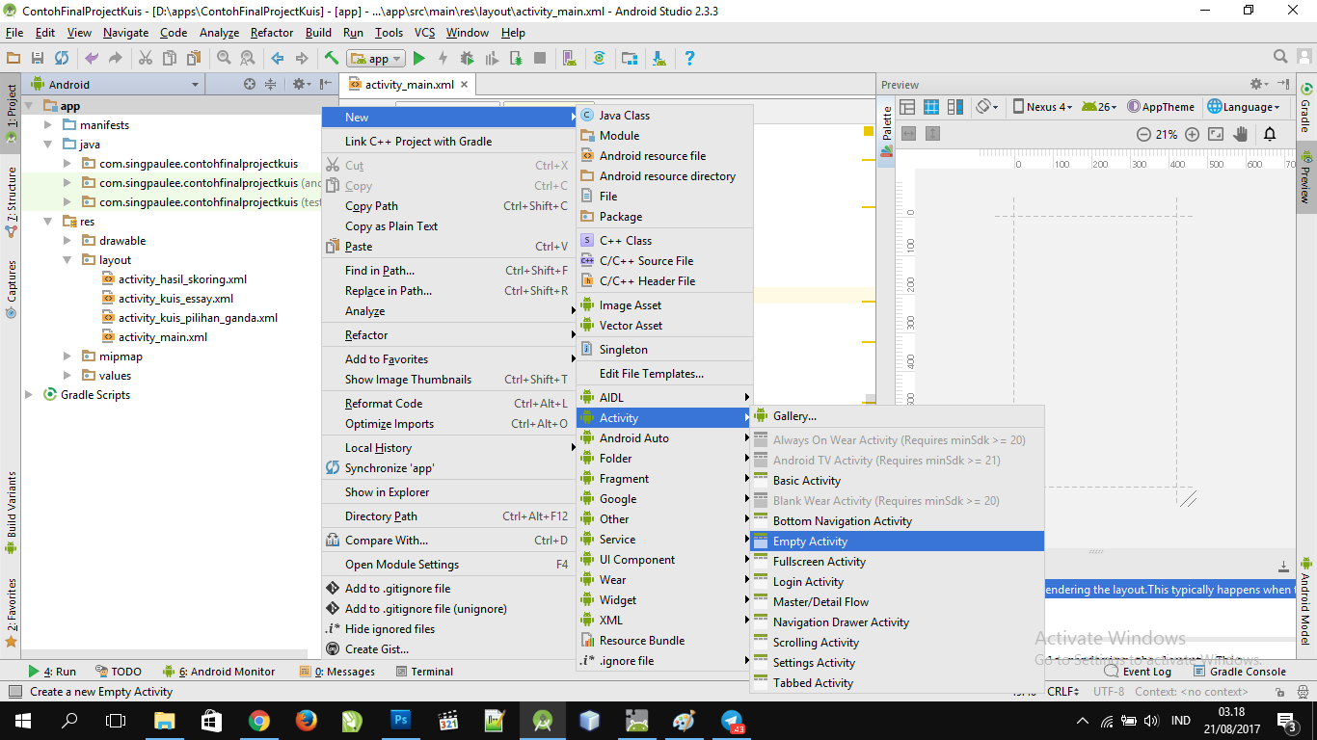Open Photoshop from the taskbar
The width and height of the screenshot is (1317, 740).
[x=401, y=721]
